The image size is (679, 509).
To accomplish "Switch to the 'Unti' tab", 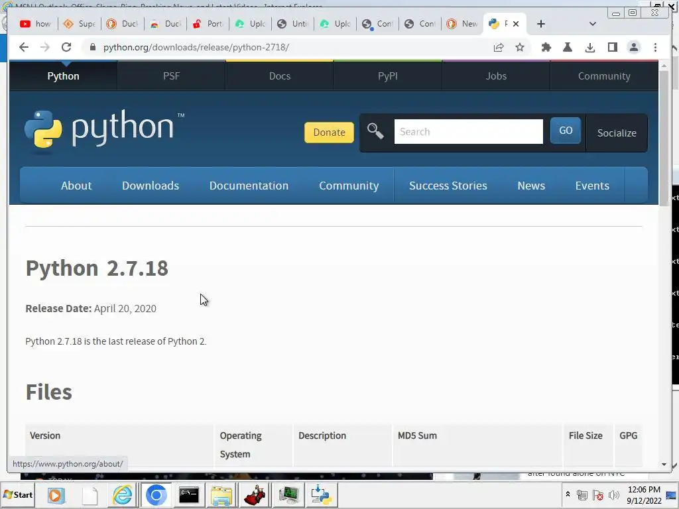I will pyautogui.click(x=292, y=24).
